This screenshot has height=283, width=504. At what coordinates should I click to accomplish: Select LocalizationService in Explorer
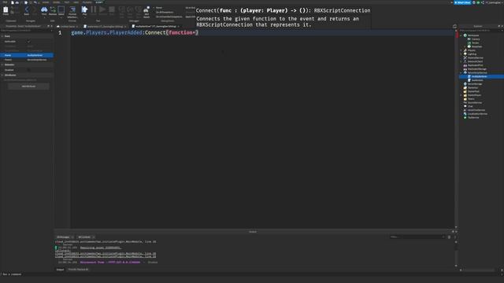click(477, 114)
